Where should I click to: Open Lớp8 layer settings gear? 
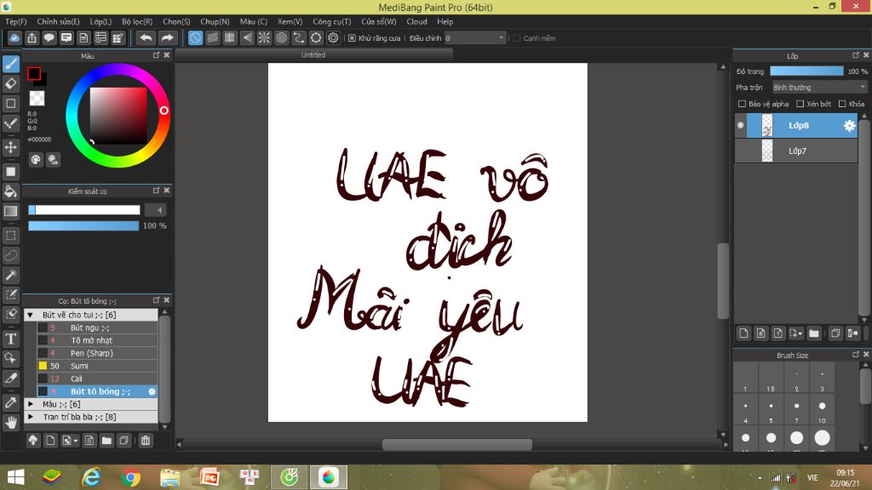point(849,126)
